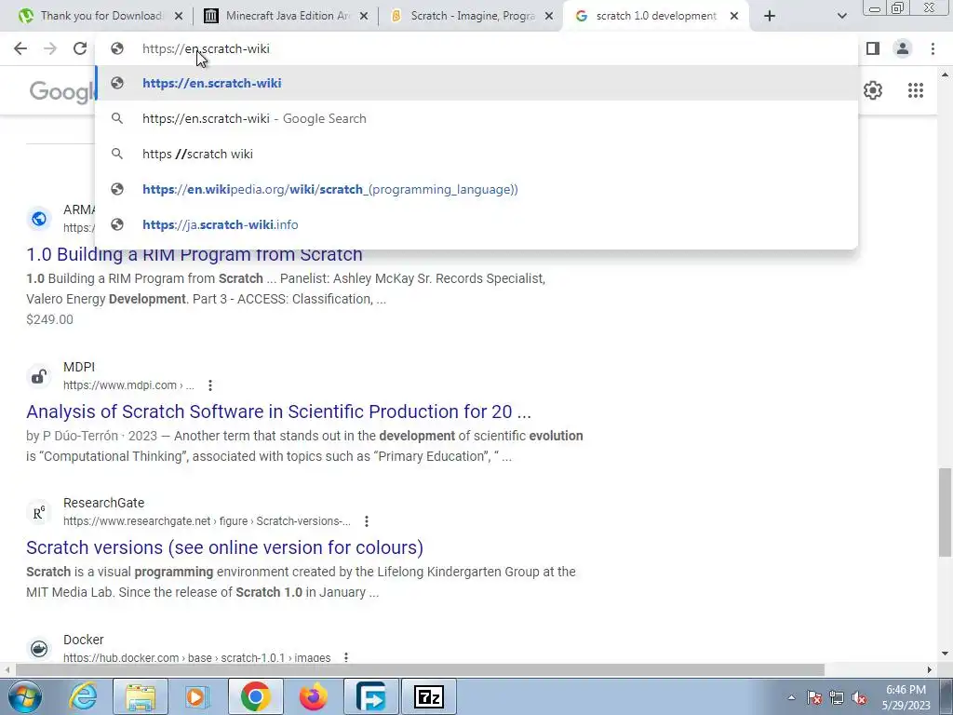Select the scratch 1.0 development tab
The image size is (953, 715).
coord(656,16)
